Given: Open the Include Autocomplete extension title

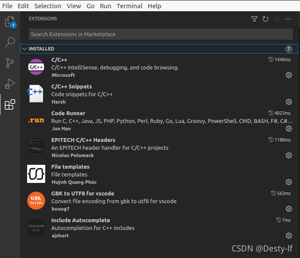Looking at the screenshot, I should pos(80,220).
